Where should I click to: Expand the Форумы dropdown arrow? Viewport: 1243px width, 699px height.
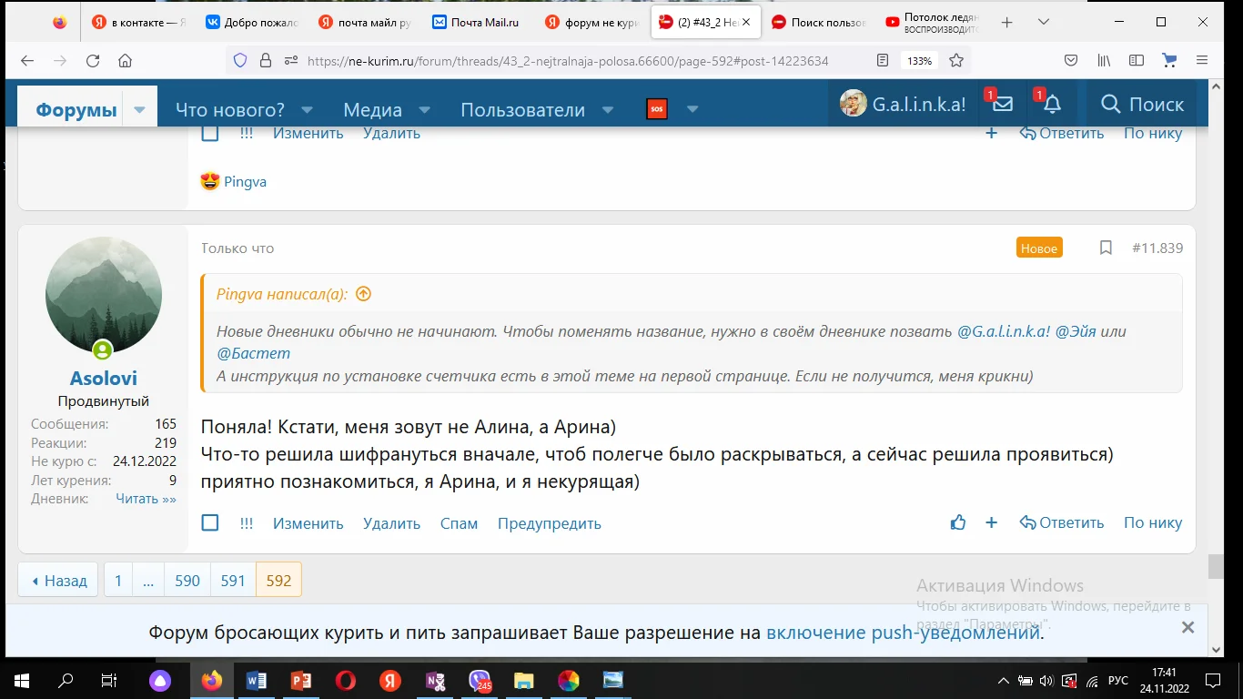138,107
